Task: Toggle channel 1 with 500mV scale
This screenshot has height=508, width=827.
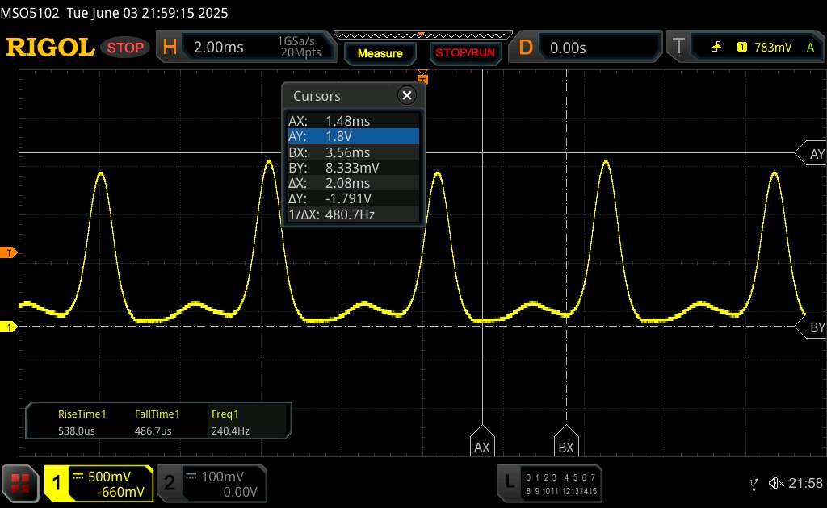Action: (x=99, y=483)
